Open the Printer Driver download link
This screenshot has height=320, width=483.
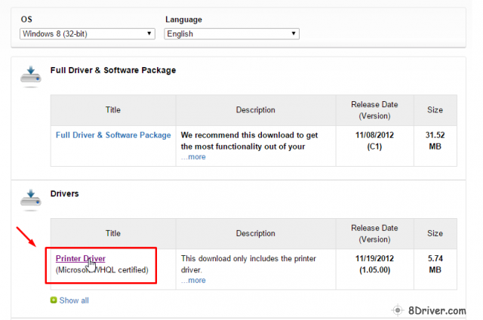click(80, 259)
